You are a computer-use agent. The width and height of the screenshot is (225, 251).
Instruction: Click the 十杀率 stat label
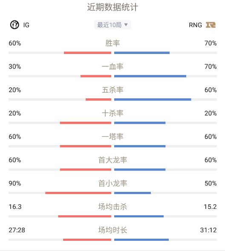click(112, 113)
